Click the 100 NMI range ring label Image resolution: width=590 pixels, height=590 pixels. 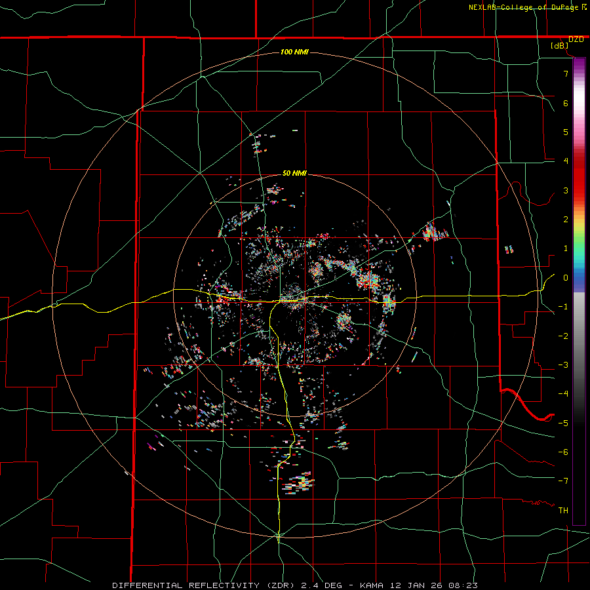click(294, 52)
